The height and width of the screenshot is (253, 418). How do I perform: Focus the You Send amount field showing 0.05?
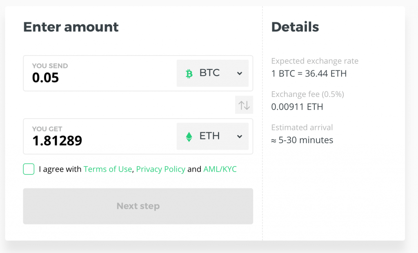click(100, 73)
